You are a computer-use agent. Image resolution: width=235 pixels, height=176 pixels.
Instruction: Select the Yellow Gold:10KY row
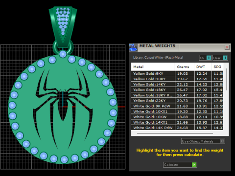[x=177, y=79]
